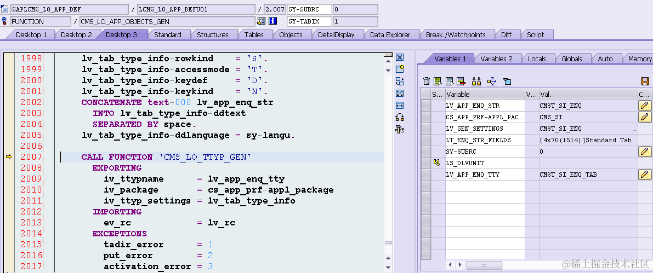This screenshot has width=653, height=273.
Task: Switch to the Memory tab
Action: [639, 59]
